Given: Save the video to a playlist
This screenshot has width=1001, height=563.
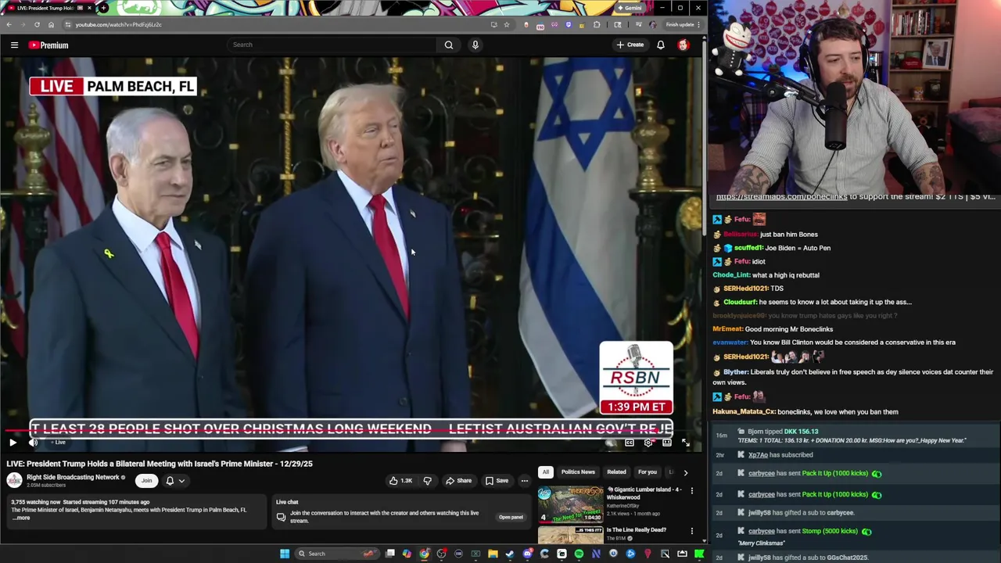Looking at the screenshot, I should pos(496,481).
